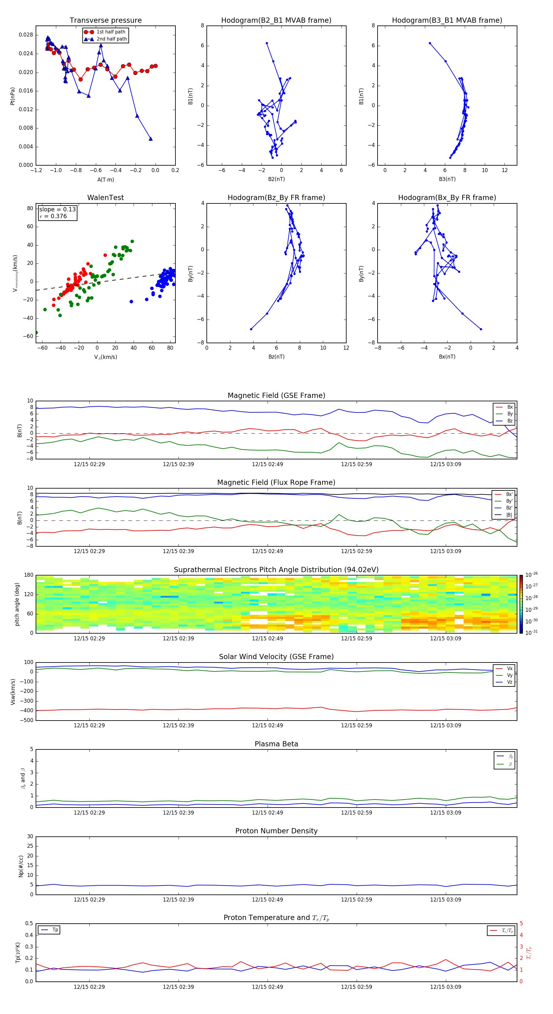Viewport: 553px width, 1014px height.
Task: Click the 'Solar Wind Velocity (GSE Frame)' title
Action: pos(276,657)
